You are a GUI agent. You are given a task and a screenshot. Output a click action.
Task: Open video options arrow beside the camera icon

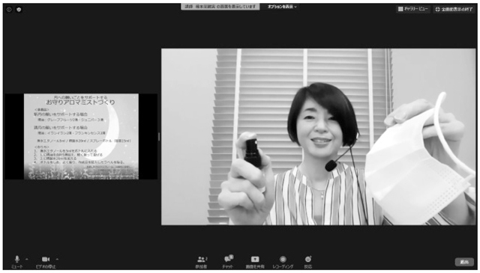coord(57,260)
